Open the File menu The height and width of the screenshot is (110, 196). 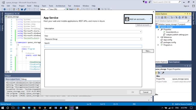tap(3, 6)
